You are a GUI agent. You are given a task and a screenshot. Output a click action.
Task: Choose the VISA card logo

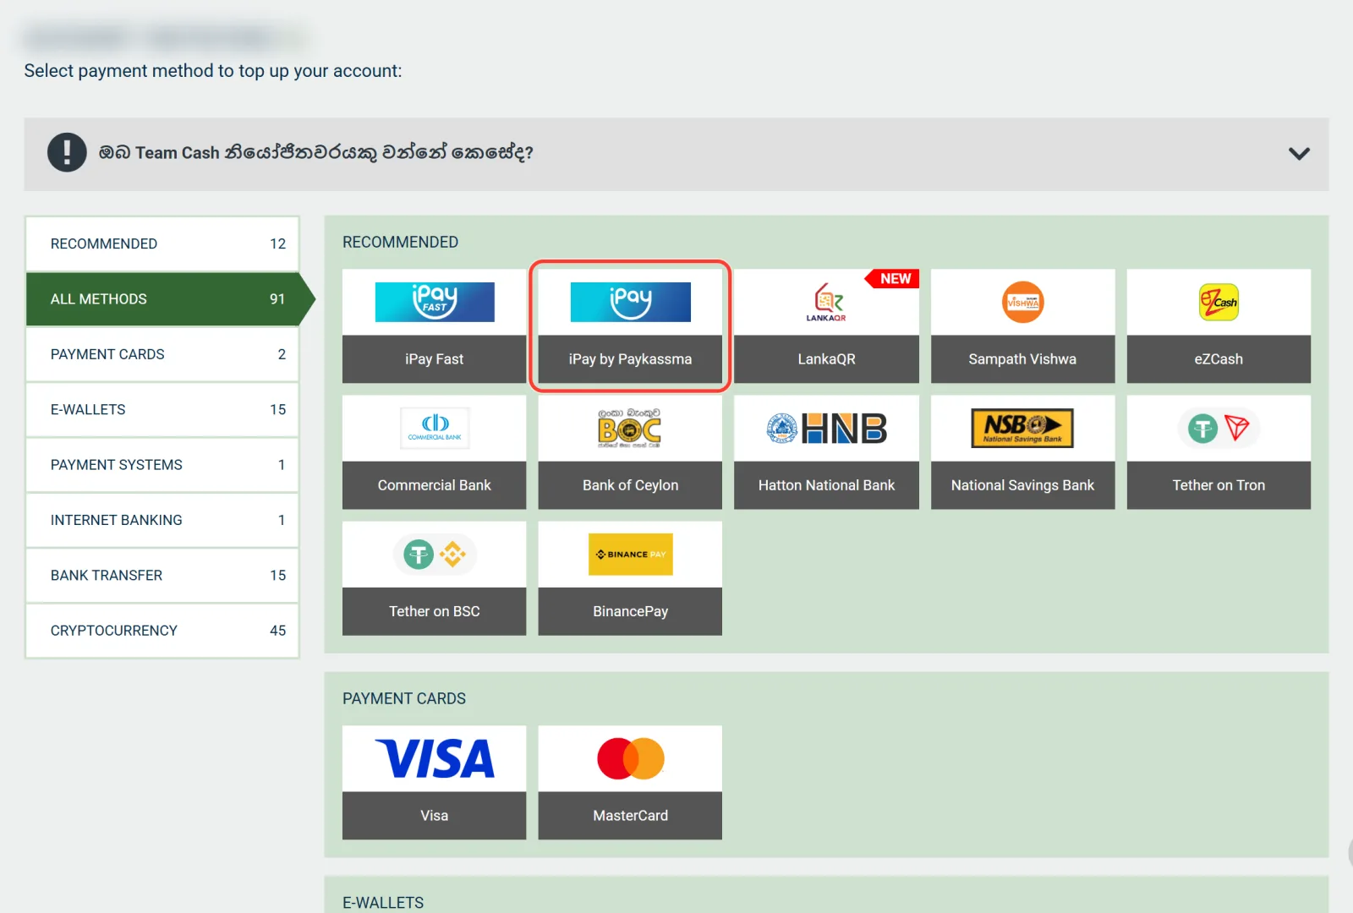pyautogui.click(x=435, y=758)
